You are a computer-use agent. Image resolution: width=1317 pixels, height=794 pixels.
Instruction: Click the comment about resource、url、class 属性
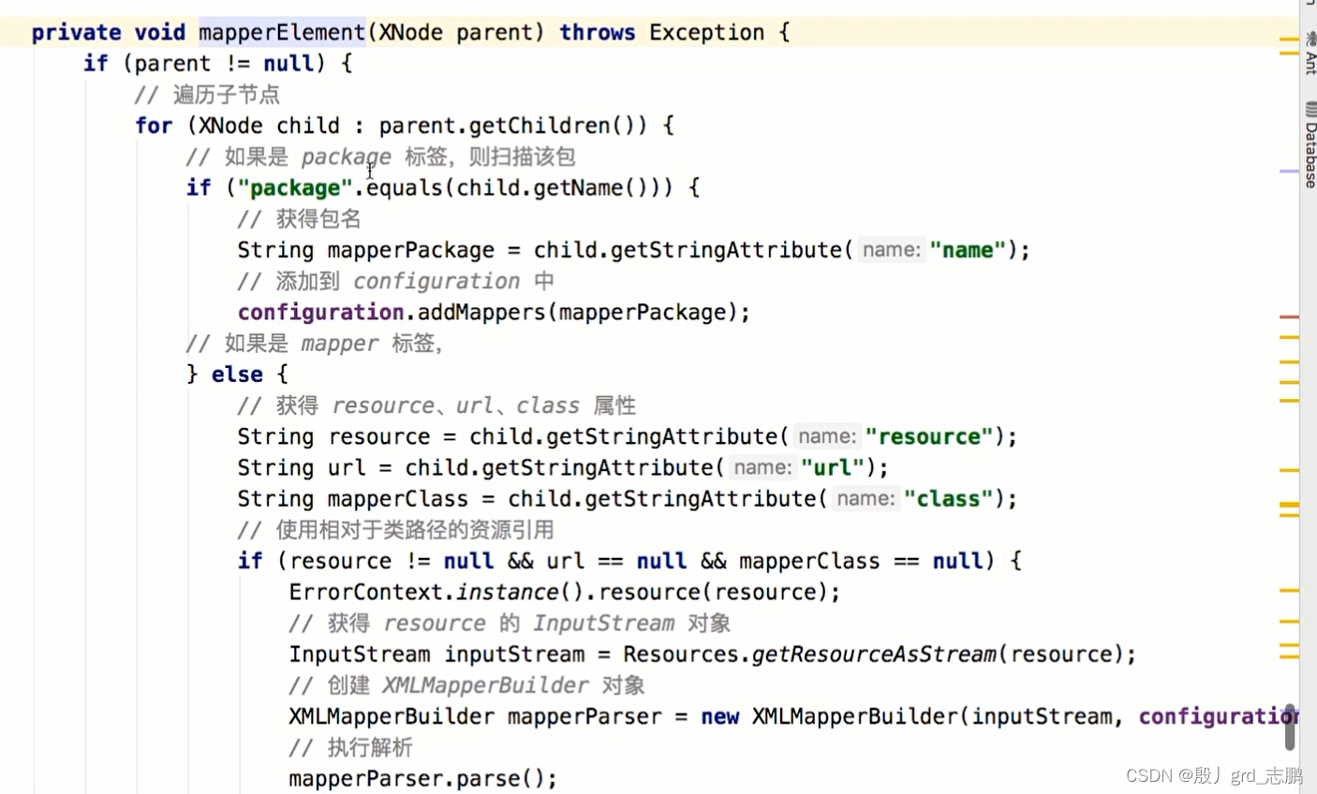[437, 405]
